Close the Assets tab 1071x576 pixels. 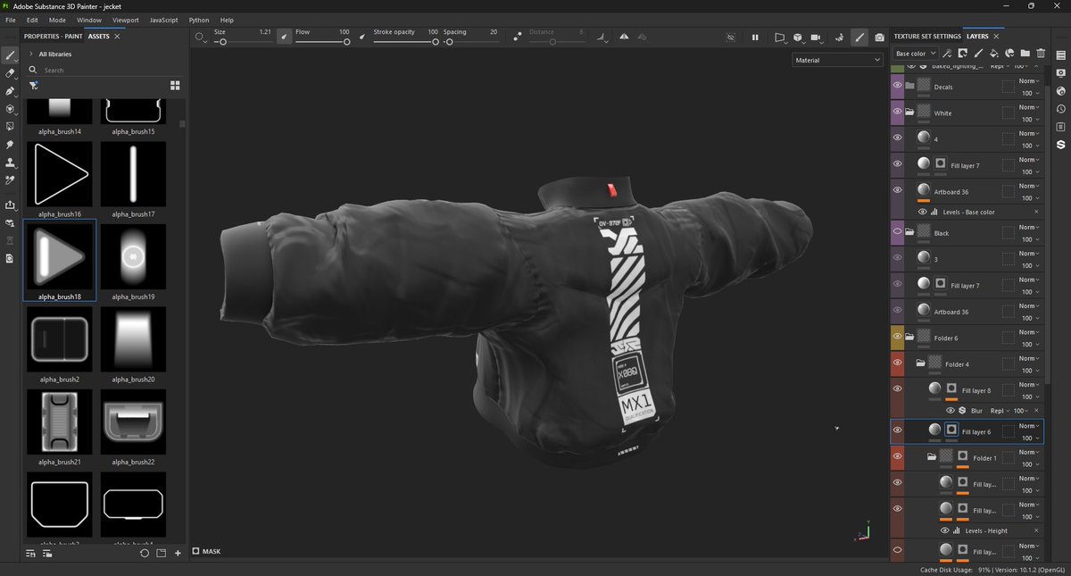tap(117, 37)
